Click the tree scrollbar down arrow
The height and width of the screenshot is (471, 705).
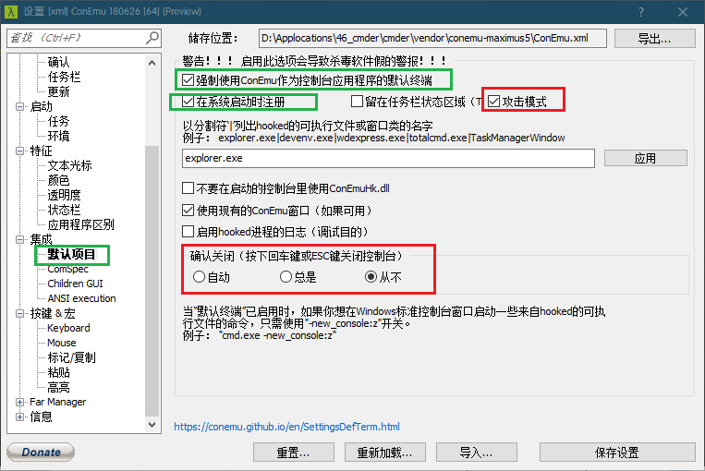click(x=152, y=424)
